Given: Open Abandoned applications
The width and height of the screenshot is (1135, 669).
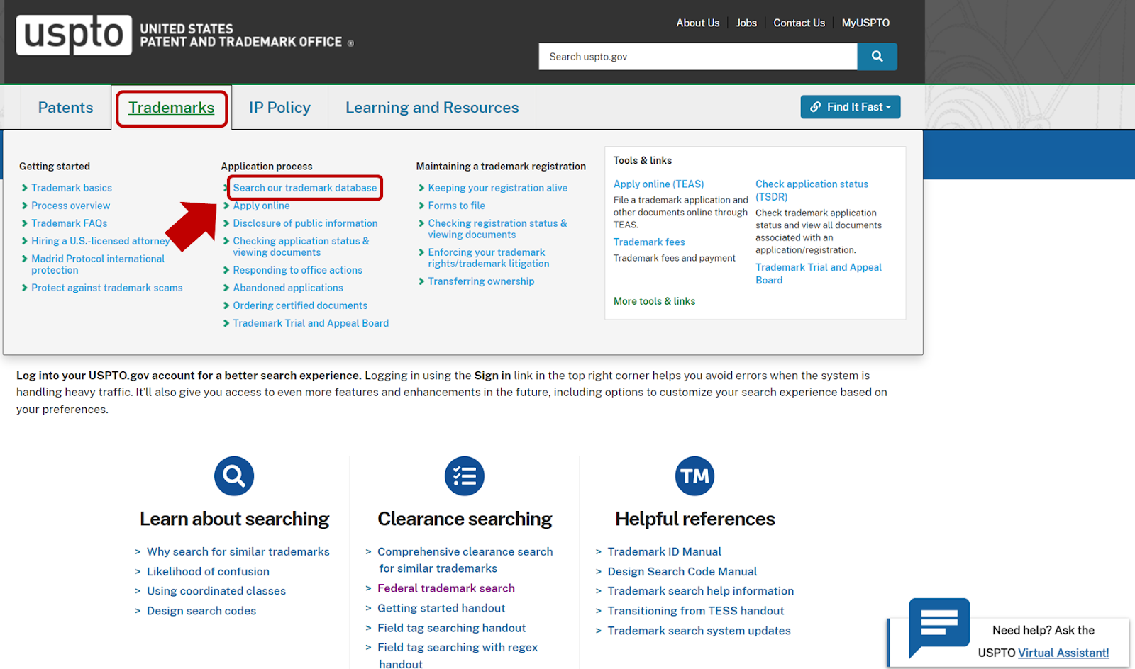Looking at the screenshot, I should 288,288.
